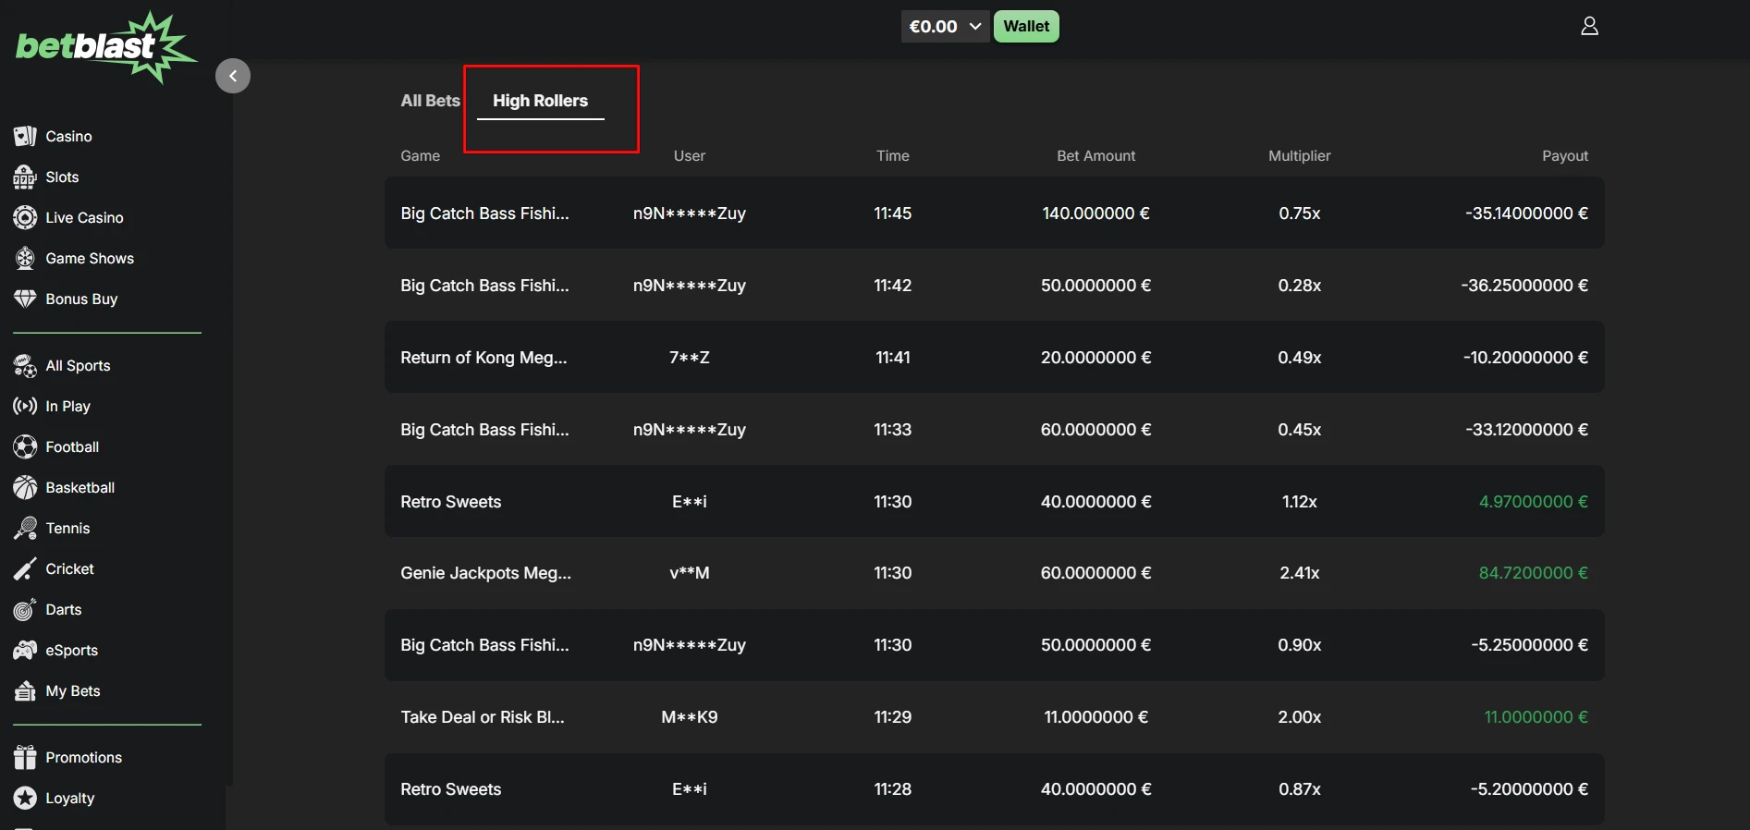Select the Genie Jackpots Meg... game row
Image resolution: width=1750 pixels, height=830 pixels.
995,573
